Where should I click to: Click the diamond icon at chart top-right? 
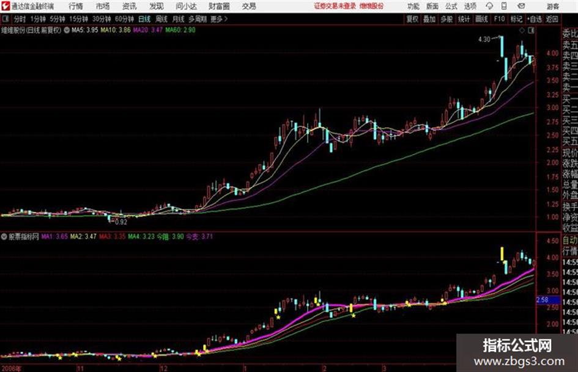point(522,31)
